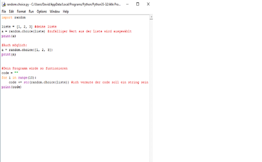Click the vertical scrollbar track

pos(151,90)
